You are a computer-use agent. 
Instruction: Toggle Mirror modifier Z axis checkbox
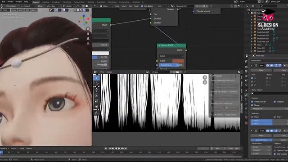click(252, 85)
